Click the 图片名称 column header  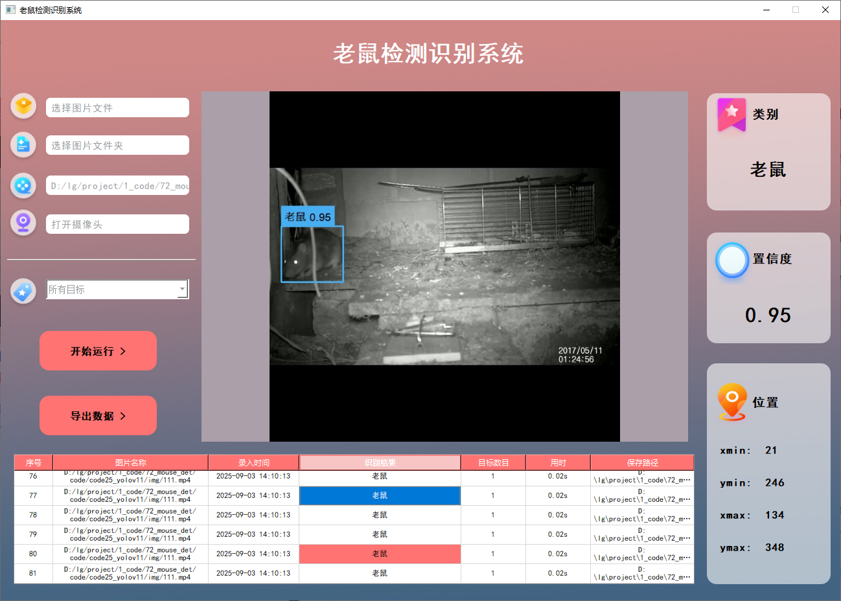(x=130, y=462)
